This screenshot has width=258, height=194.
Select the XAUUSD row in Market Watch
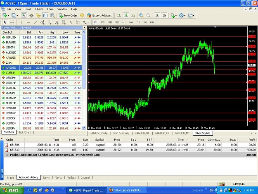pos(41,57)
